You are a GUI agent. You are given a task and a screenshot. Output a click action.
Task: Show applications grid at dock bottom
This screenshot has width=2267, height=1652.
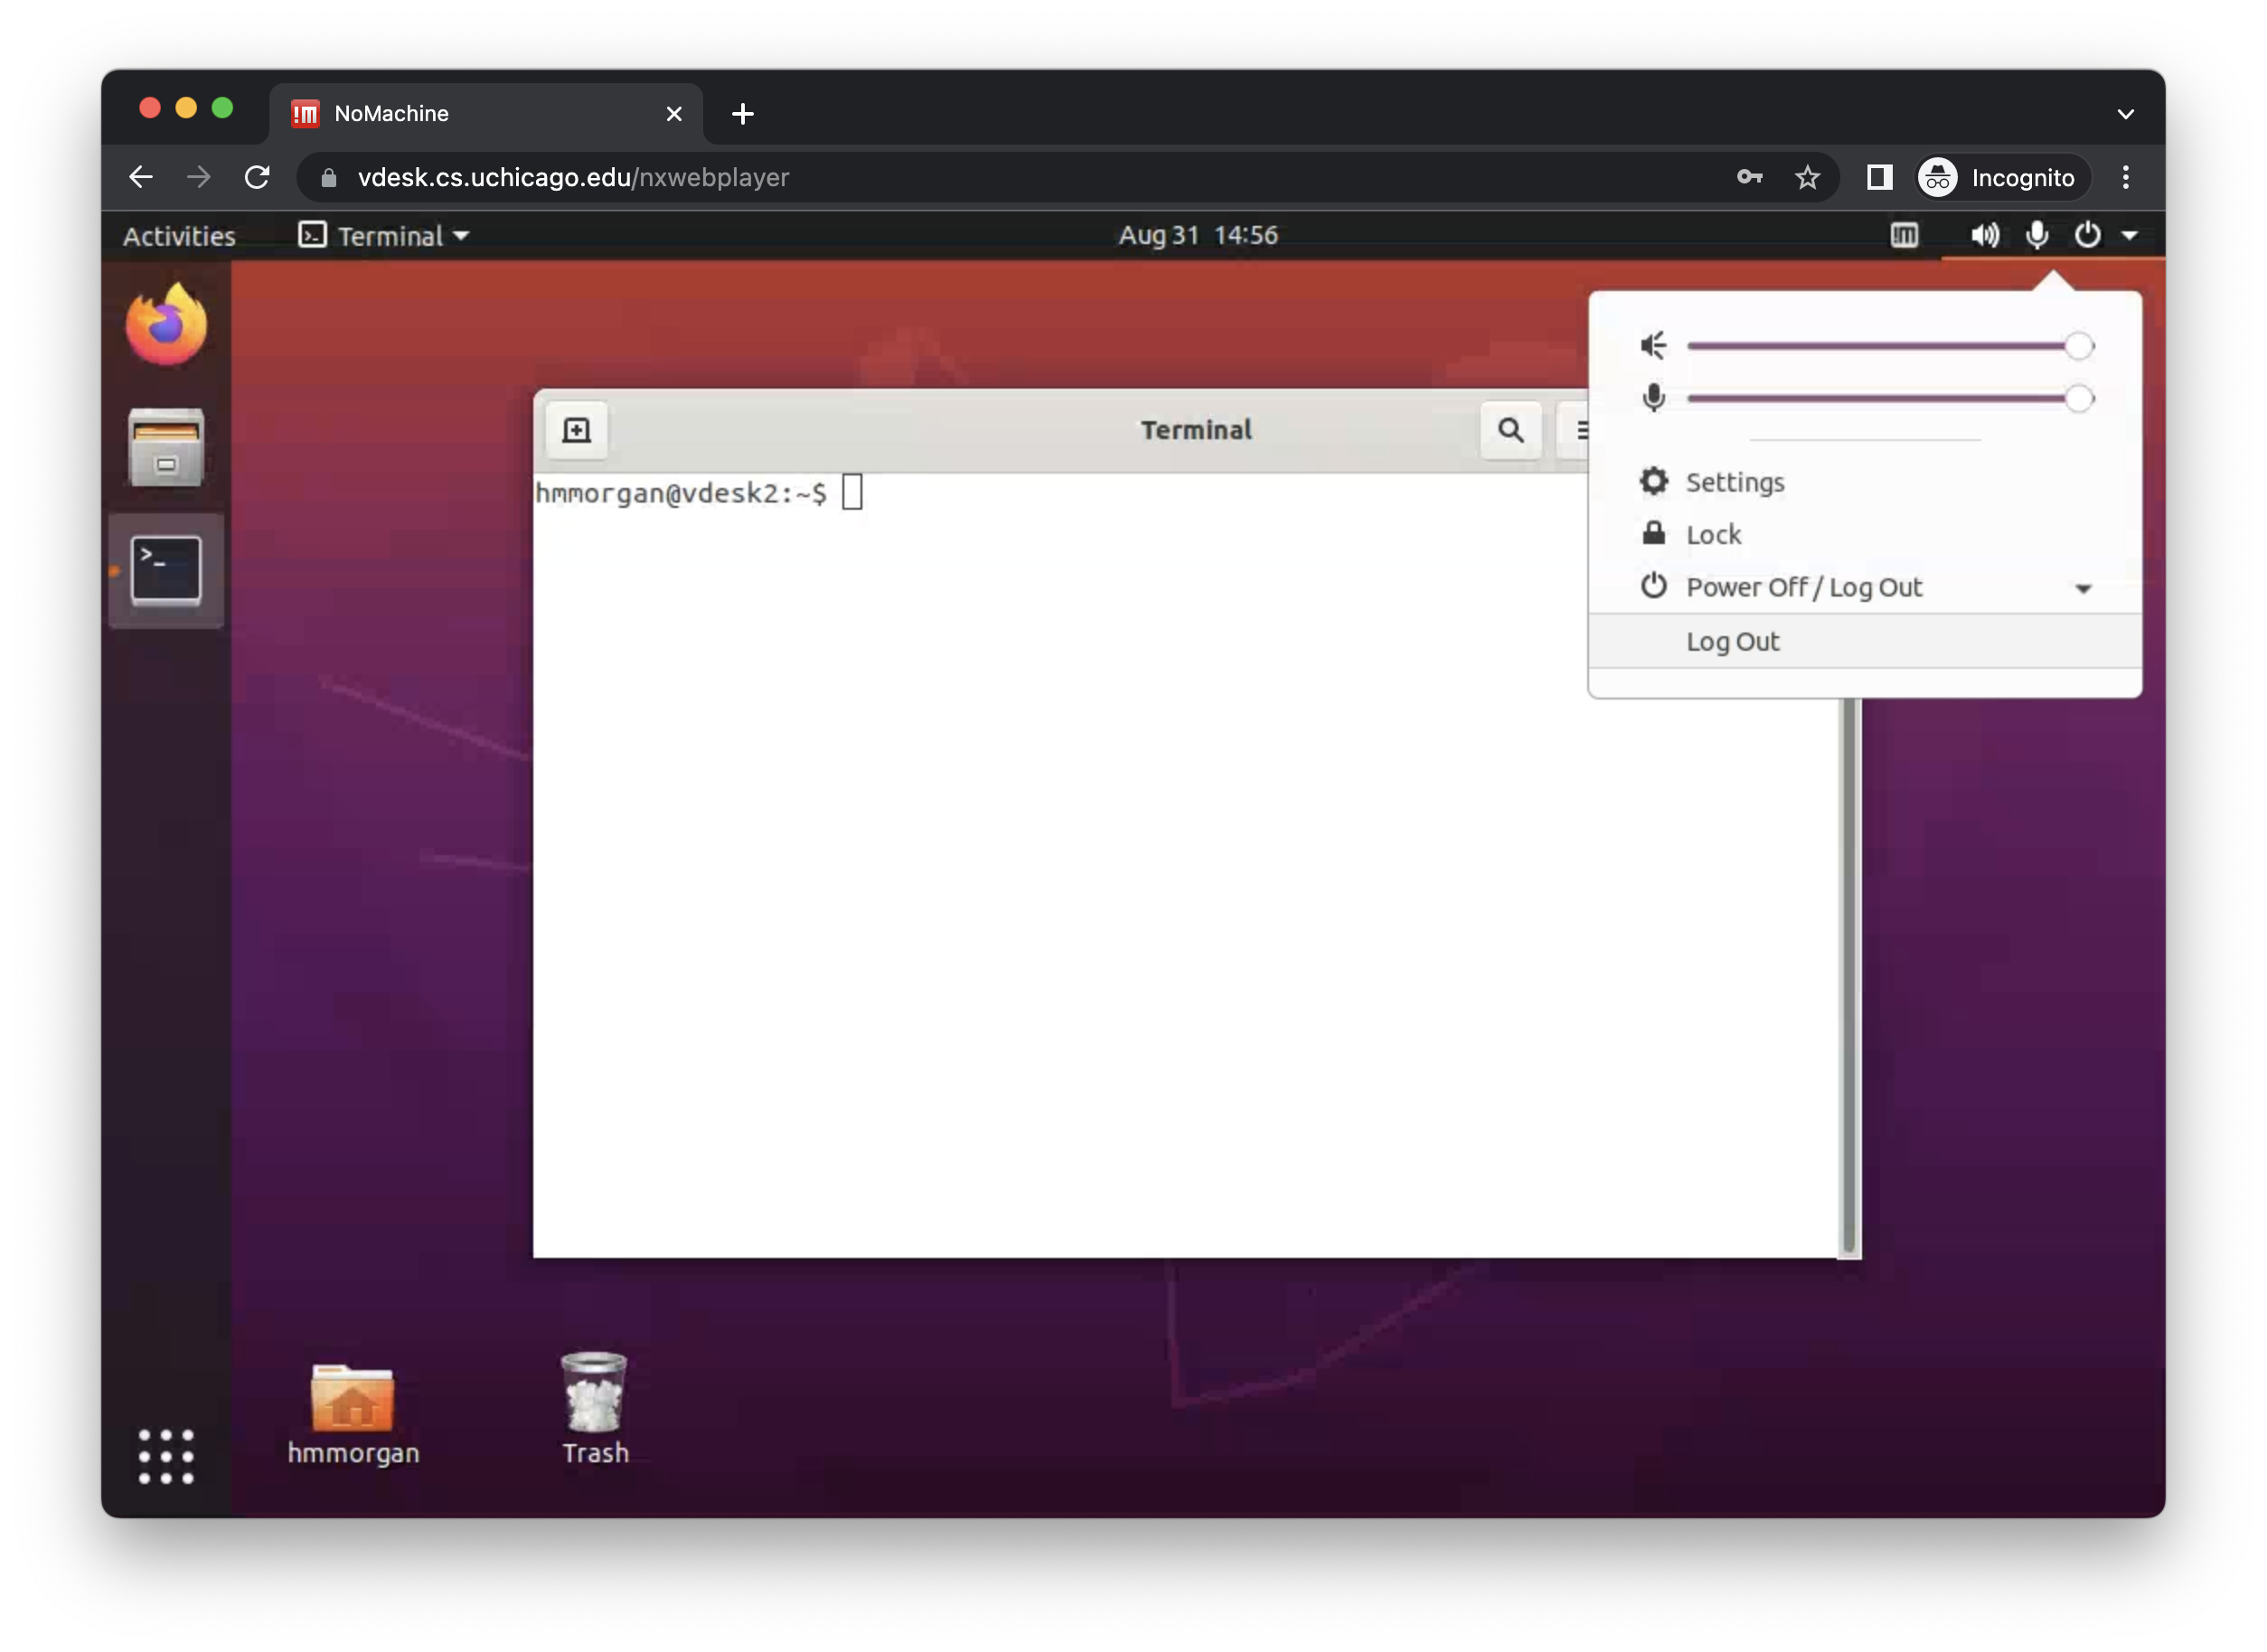tap(166, 1456)
